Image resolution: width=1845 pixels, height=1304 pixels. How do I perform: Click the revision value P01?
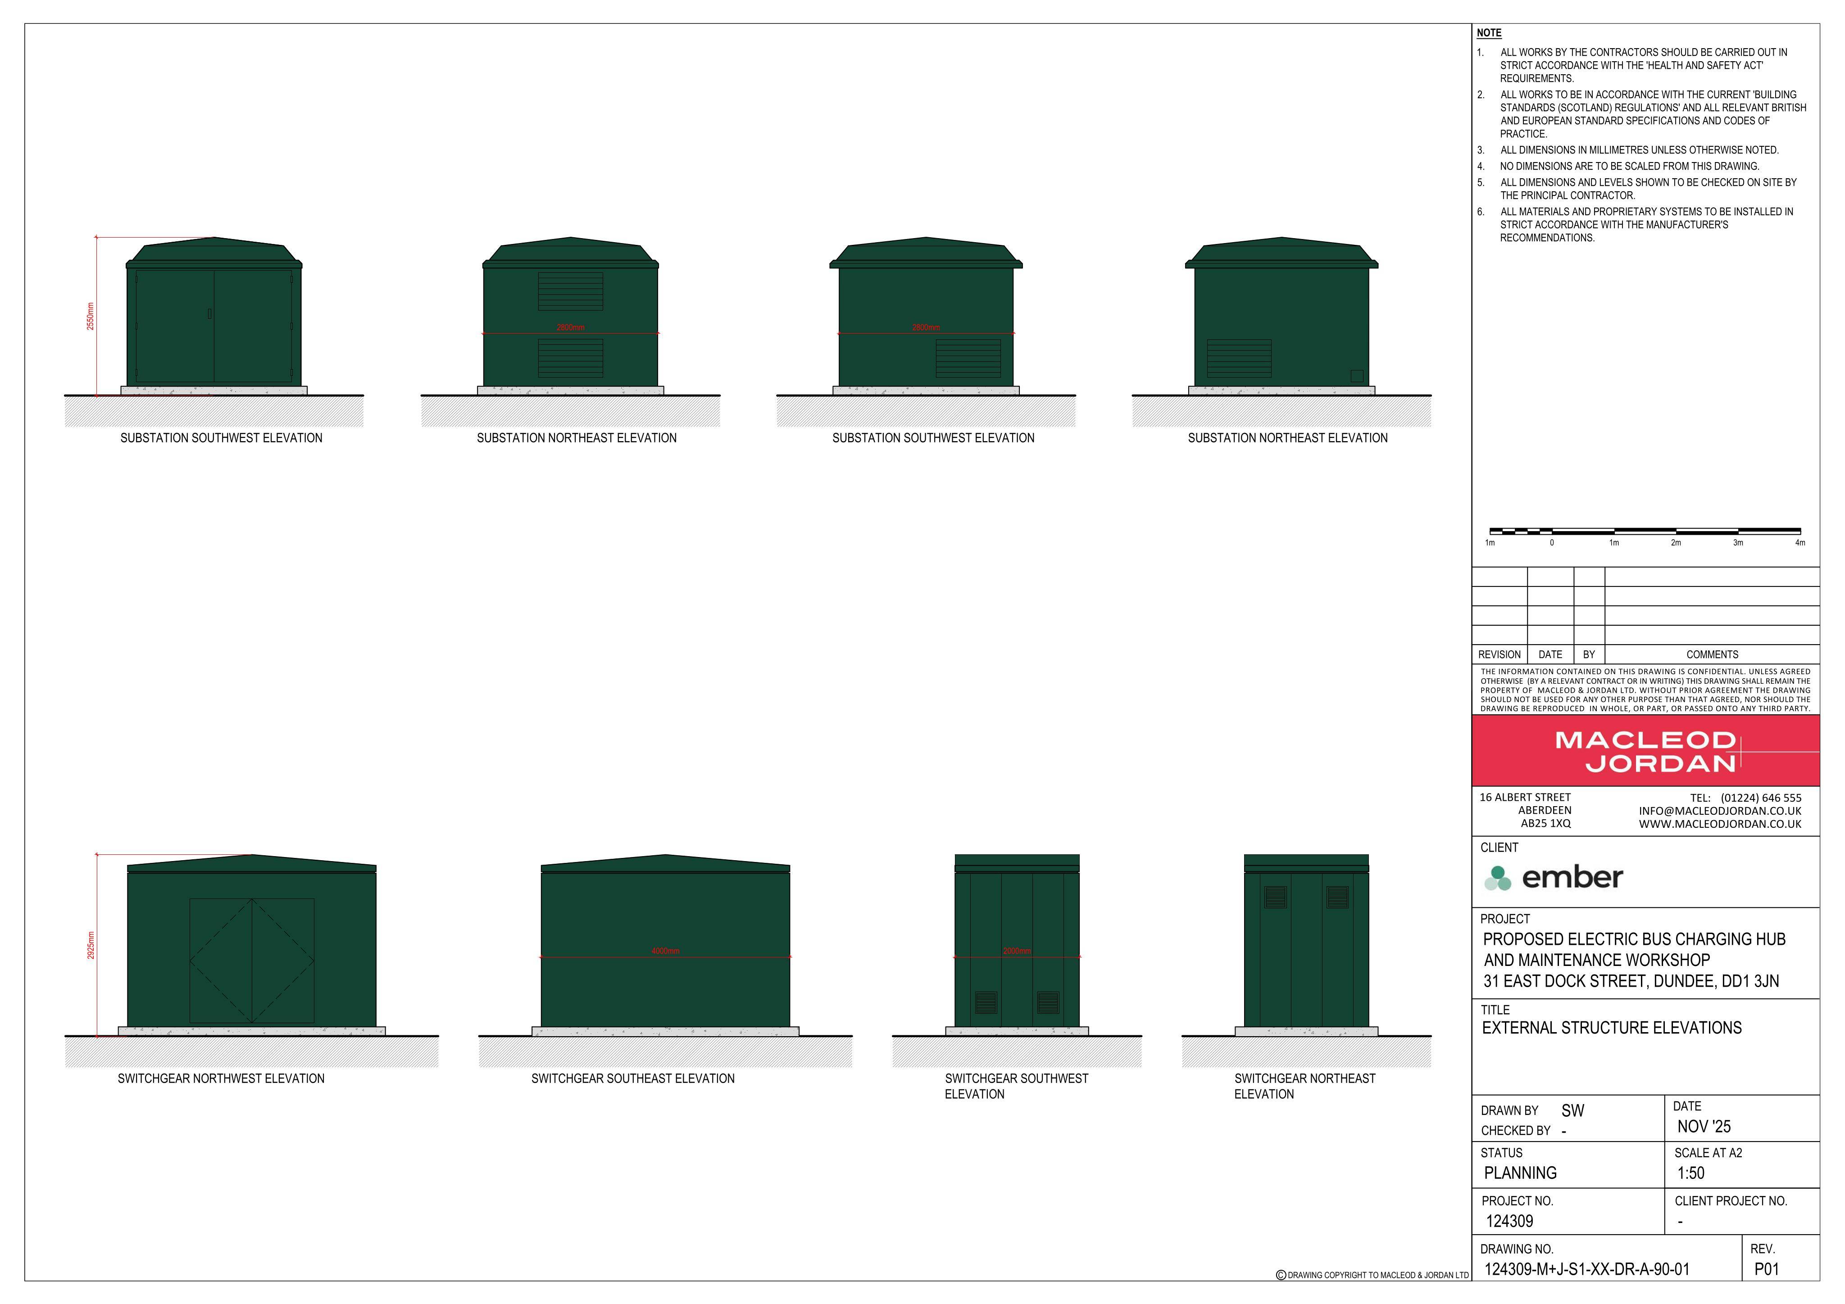(1766, 1269)
